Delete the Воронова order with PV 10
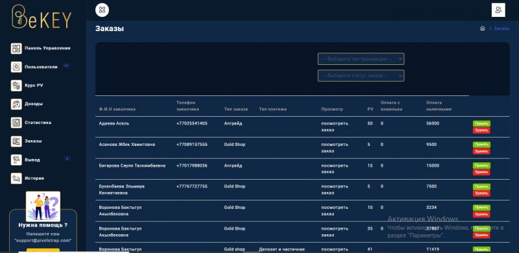The height and width of the screenshot is (253, 519). pos(481,214)
